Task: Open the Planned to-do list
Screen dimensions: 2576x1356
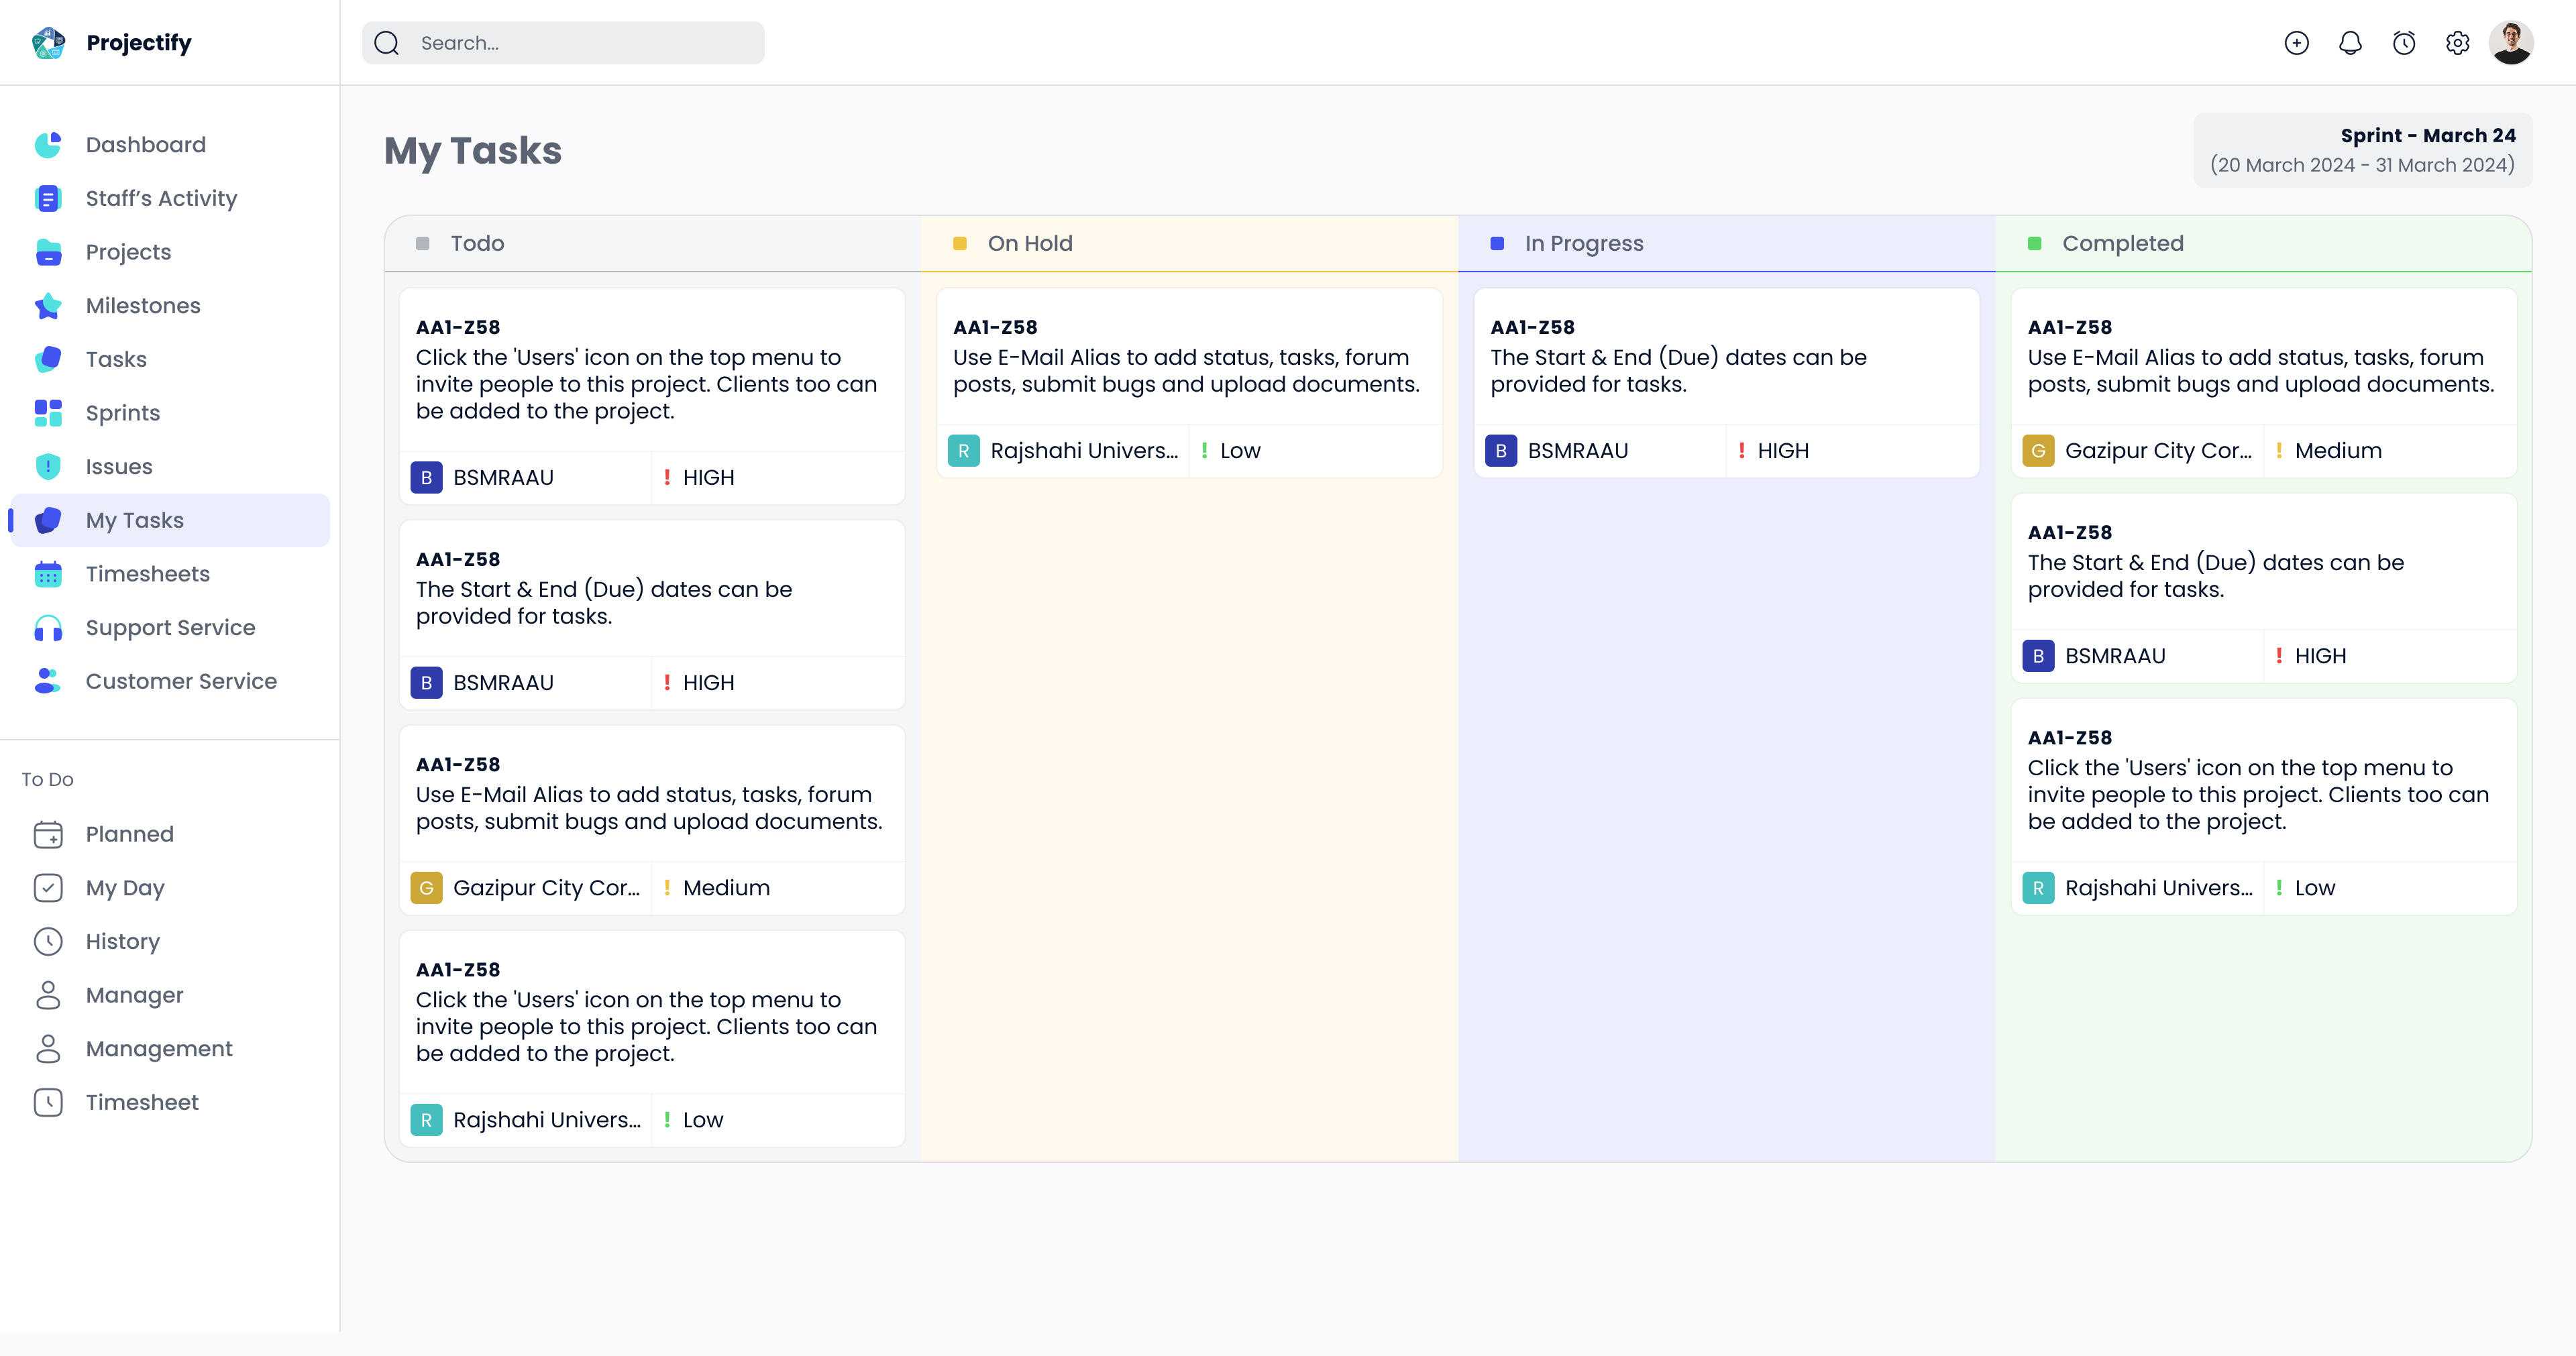Action: pos(129,834)
